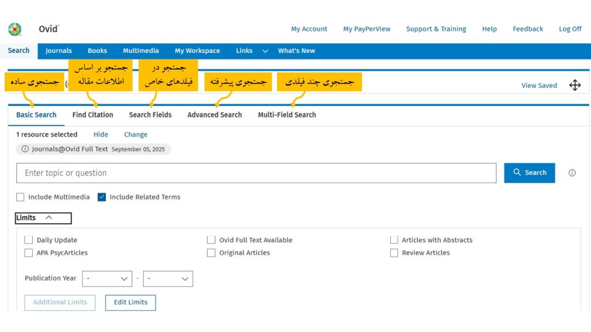The image size is (591, 332).
Task: Uncheck Include Related Terms checkbox
Action: pyautogui.click(x=102, y=197)
